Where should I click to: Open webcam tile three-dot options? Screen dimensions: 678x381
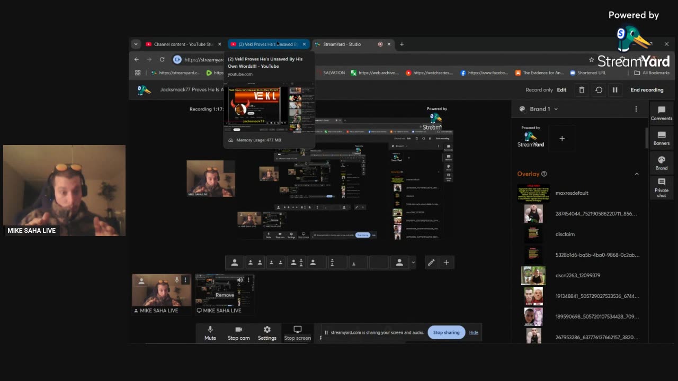185,280
